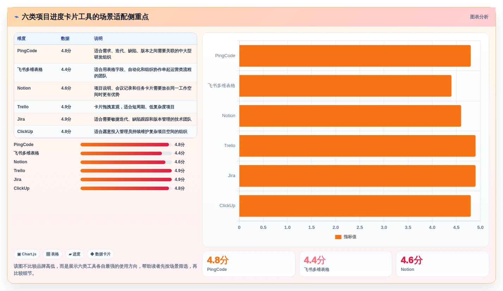Click the 5.0 x-axis tick label
Image resolution: width=503 pixels, height=291 pixels.
pos(480,228)
